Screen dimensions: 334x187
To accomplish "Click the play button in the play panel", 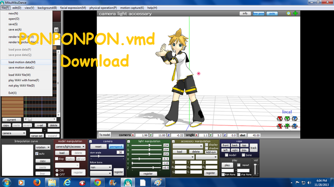I will 227,165.
